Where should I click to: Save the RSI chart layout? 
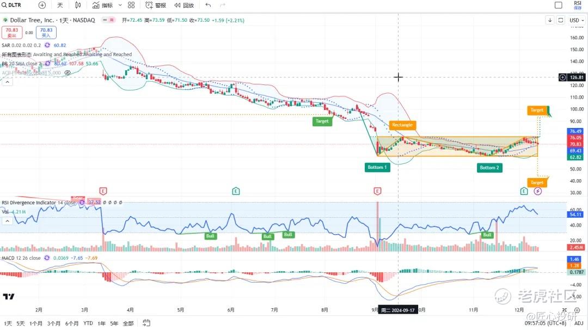(x=578, y=5)
